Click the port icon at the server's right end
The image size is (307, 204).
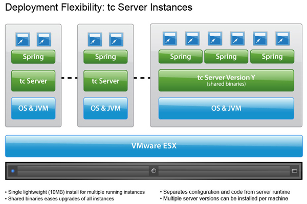(x=295, y=171)
